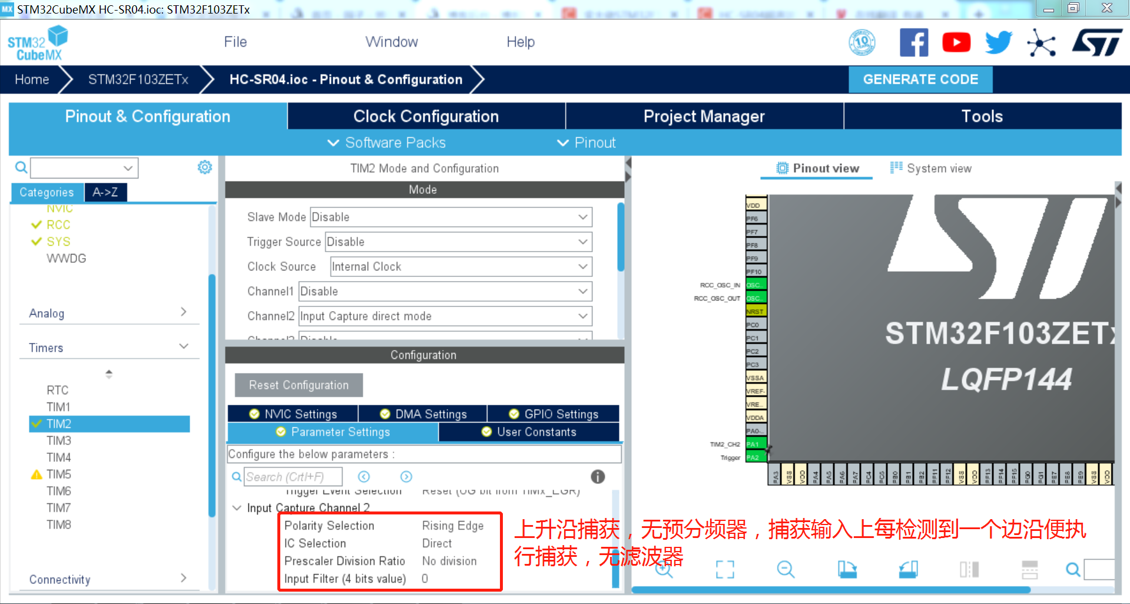
Task: Expand the Connectivity category
Action: coord(108,579)
